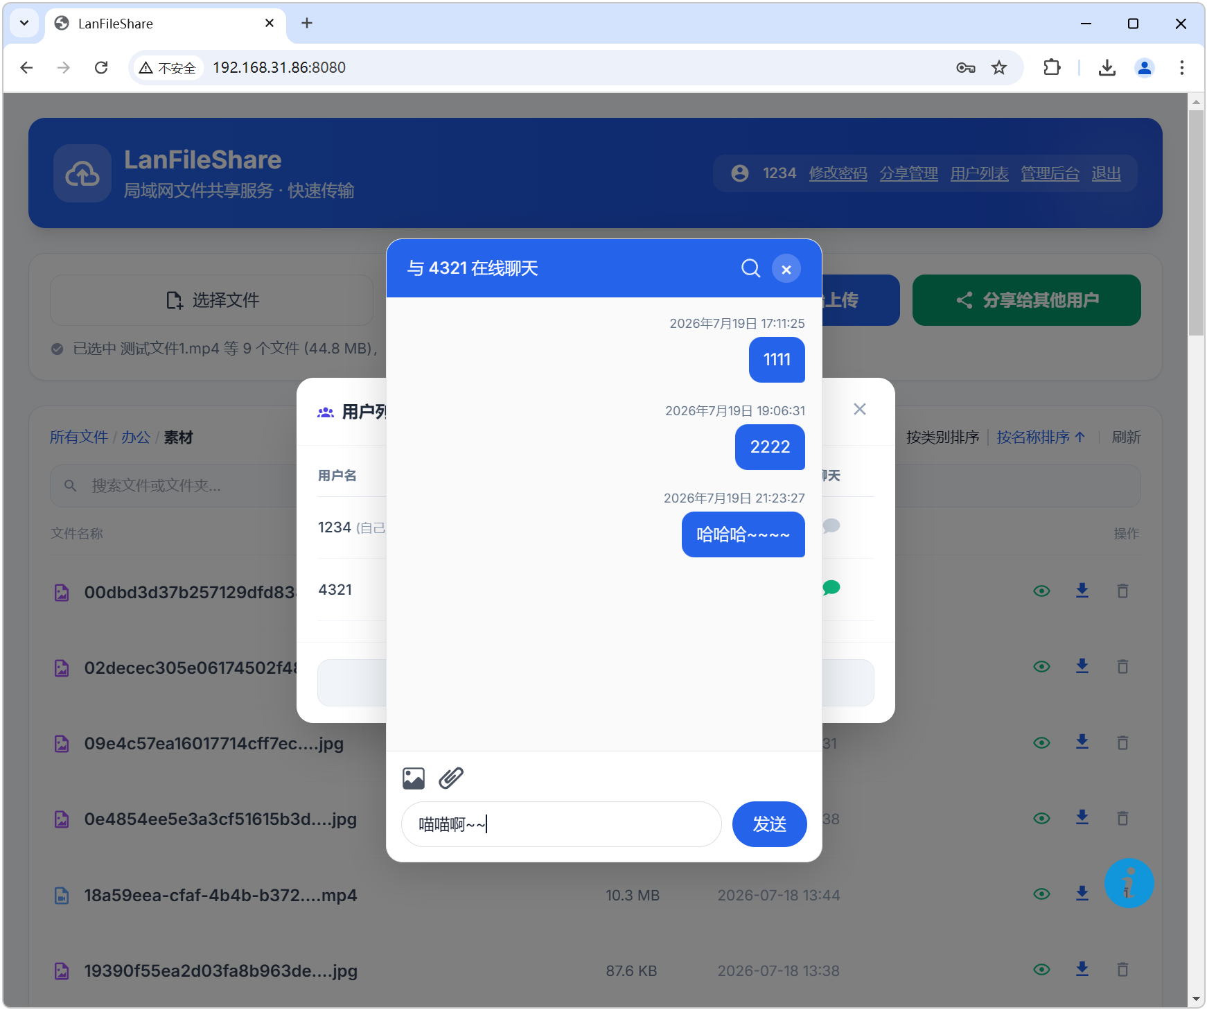The width and height of the screenshot is (1207, 1010).
Task: Refresh file list with 刷新
Action: [1127, 437]
